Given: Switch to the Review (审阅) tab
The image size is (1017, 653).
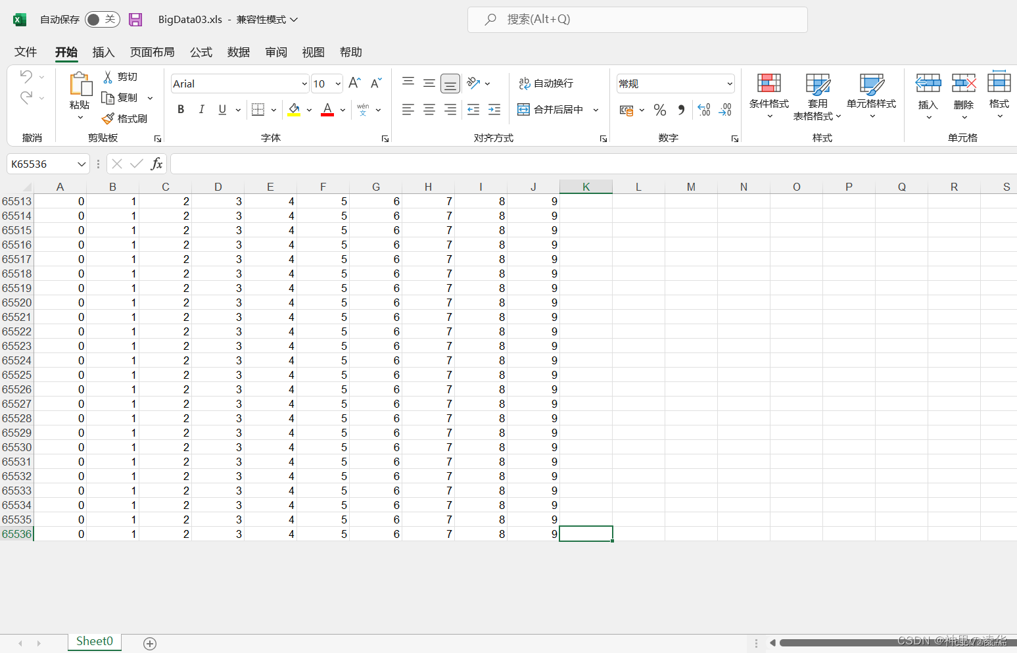Looking at the screenshot, I should (x=276, y=52).
